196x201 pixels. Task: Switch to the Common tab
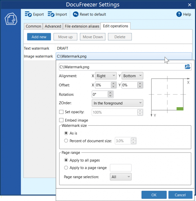[34, 26]
